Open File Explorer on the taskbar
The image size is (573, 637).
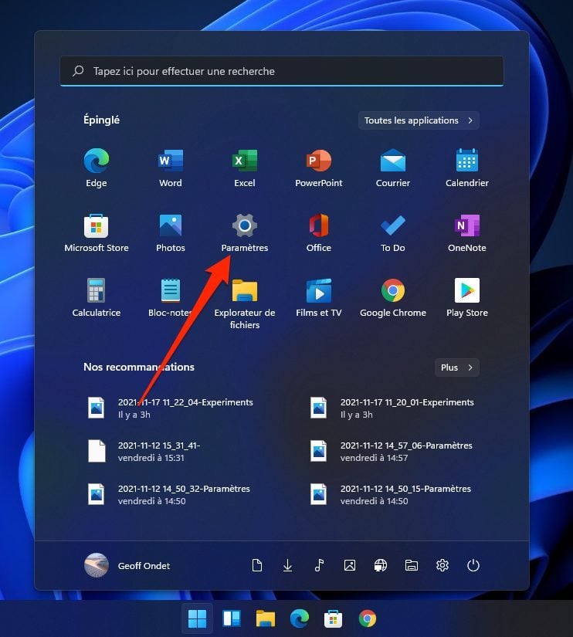(266, 618)
